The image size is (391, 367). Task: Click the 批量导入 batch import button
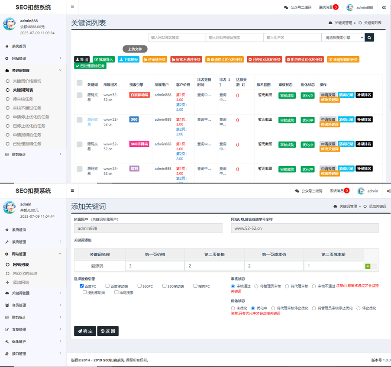click(104, 59)
